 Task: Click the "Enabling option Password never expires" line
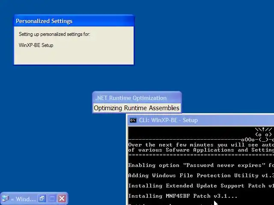(201, 165)
